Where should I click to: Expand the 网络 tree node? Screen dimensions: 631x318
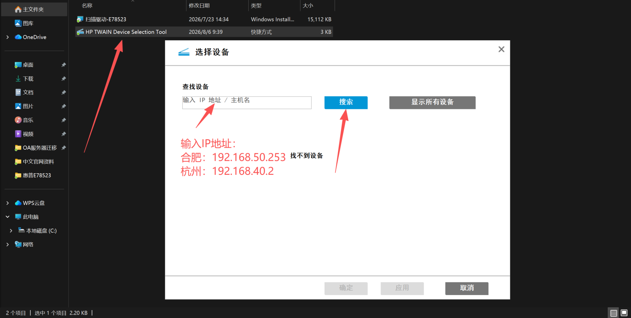tap(8, 244)
